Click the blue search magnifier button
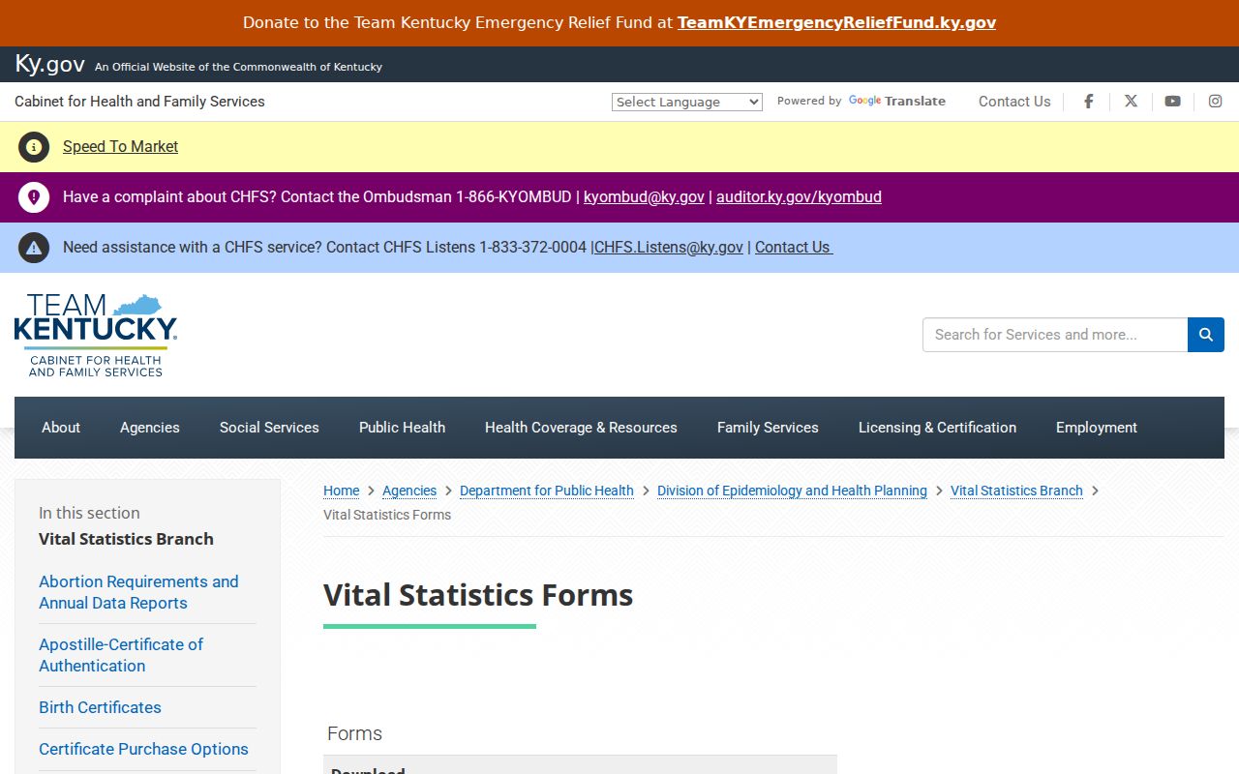Viewport: 1239px width, 774px height. [1206, 335]
